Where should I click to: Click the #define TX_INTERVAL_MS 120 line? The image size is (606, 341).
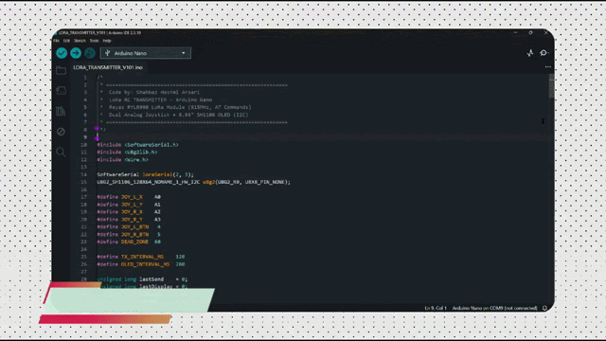[x=141, y=257]
